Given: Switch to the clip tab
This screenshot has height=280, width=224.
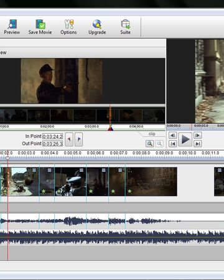Looking at the screenshot, I should click(152, 134).
